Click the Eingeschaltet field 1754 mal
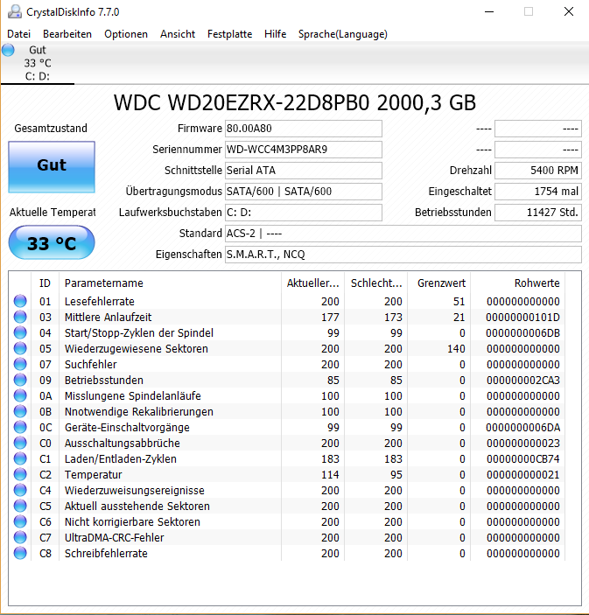The image size is (589, 615). tap(538, 192)
